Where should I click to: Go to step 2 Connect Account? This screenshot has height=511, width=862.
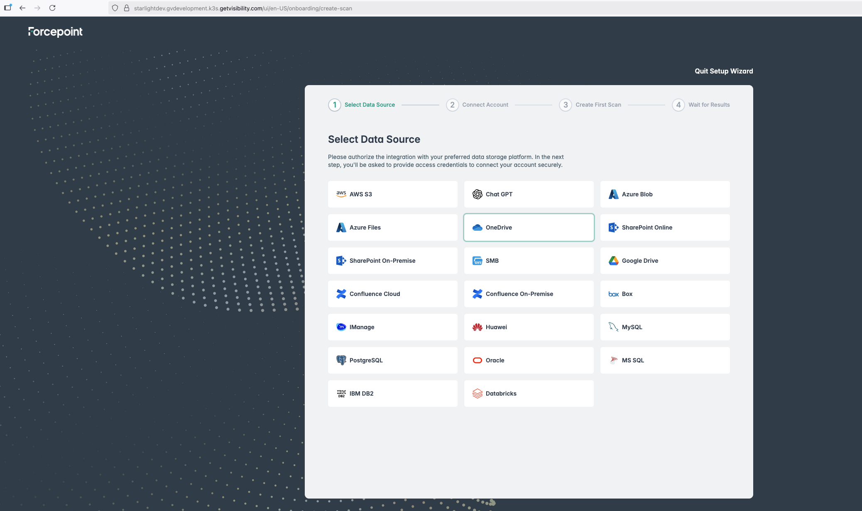[x=477, y=105]
